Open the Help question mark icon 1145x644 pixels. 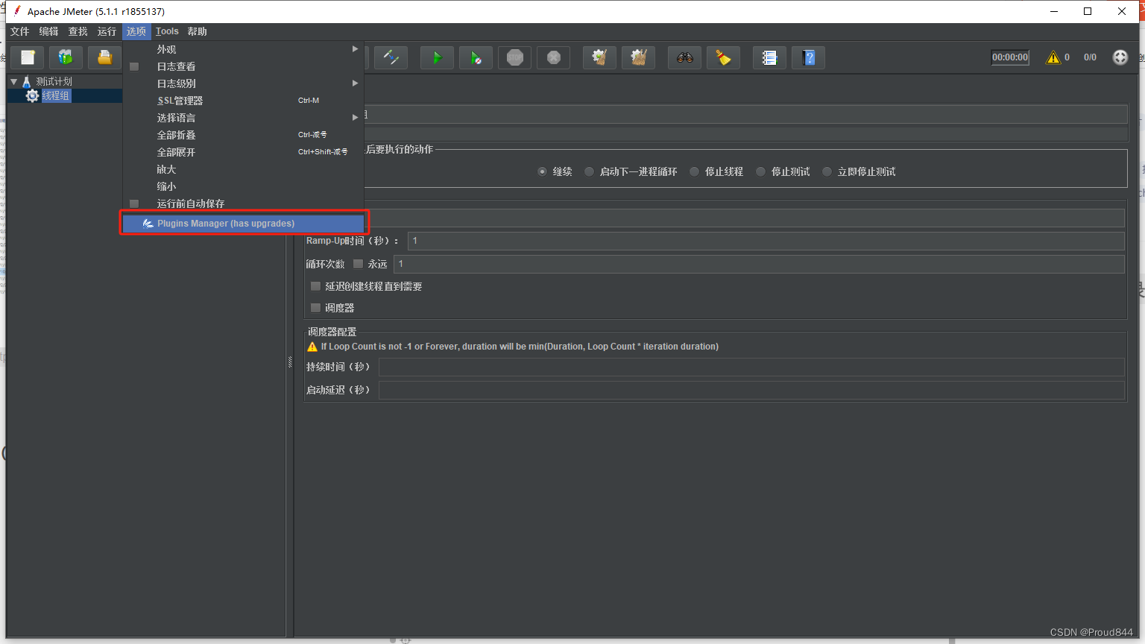(x=809, y=57)
